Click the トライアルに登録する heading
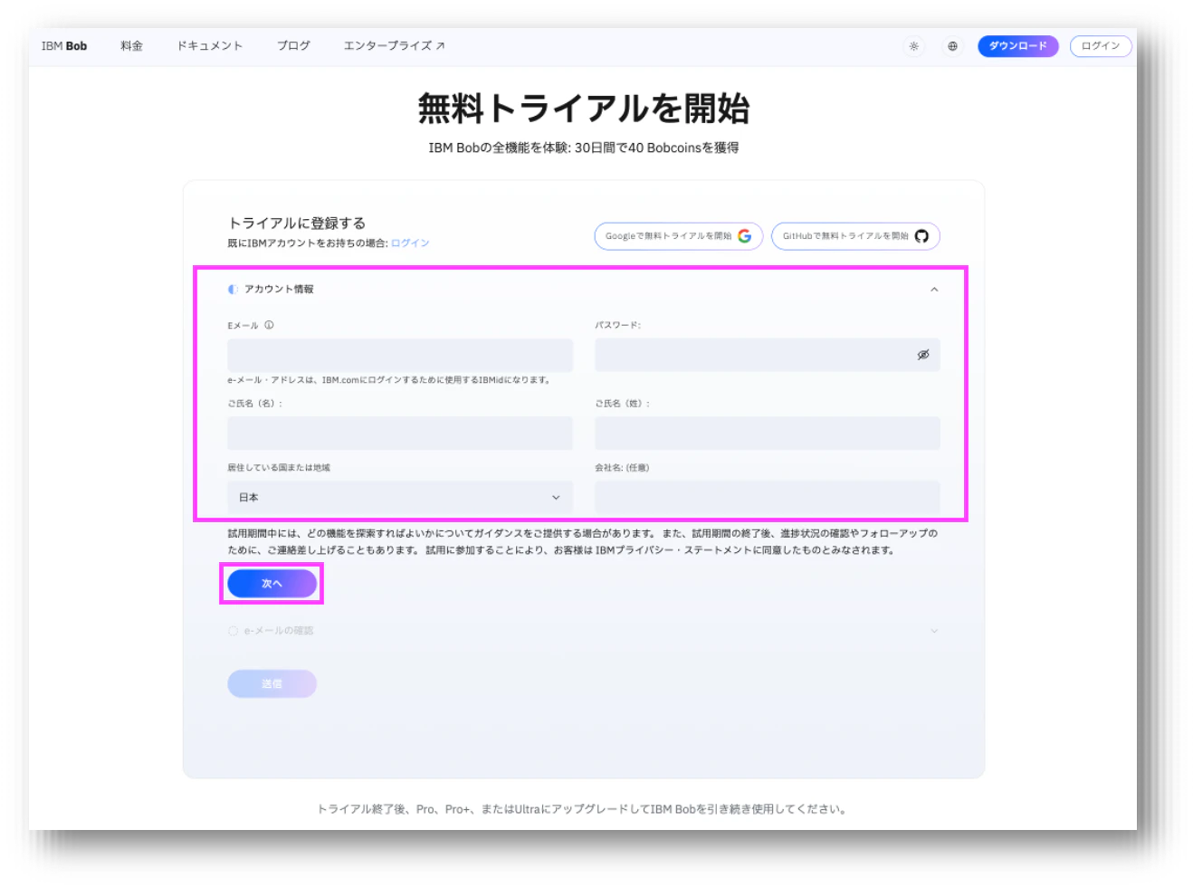The height and width of the screenshot is (887, 1193). click(x=297, y=223)
